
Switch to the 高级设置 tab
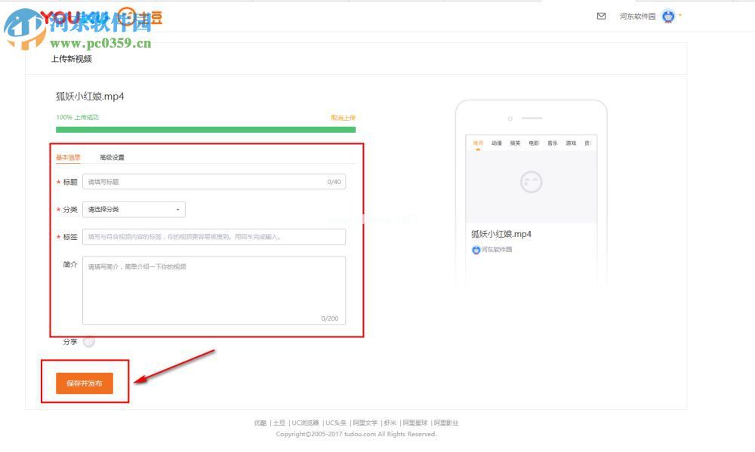[x=112, y=158]
